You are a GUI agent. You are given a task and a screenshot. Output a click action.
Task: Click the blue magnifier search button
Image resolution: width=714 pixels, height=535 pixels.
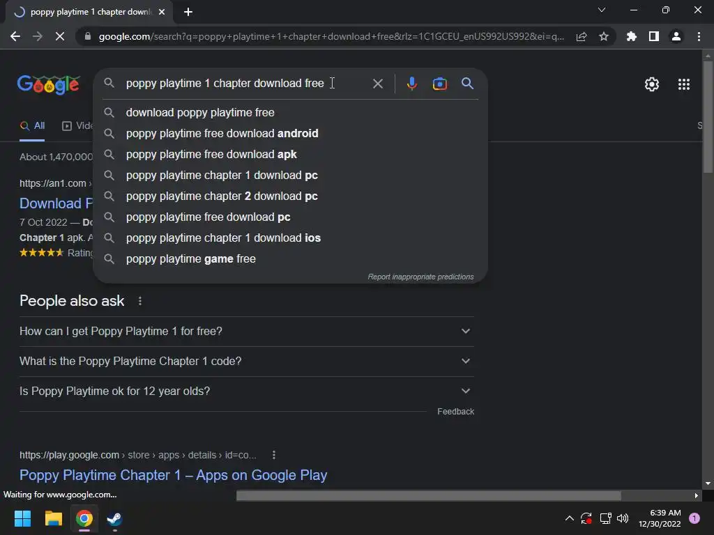pos(468,84)
